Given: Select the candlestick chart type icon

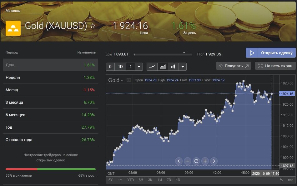Looking at the screenshot, I should pos(173,66).
